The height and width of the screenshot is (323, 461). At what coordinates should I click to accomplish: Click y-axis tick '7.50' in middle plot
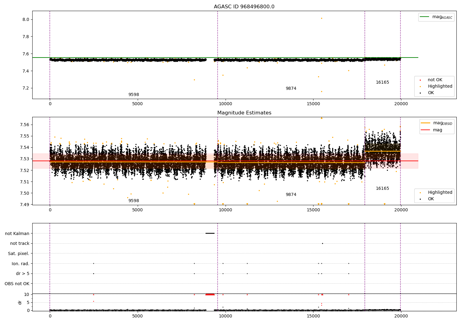[x=24, y=193]
